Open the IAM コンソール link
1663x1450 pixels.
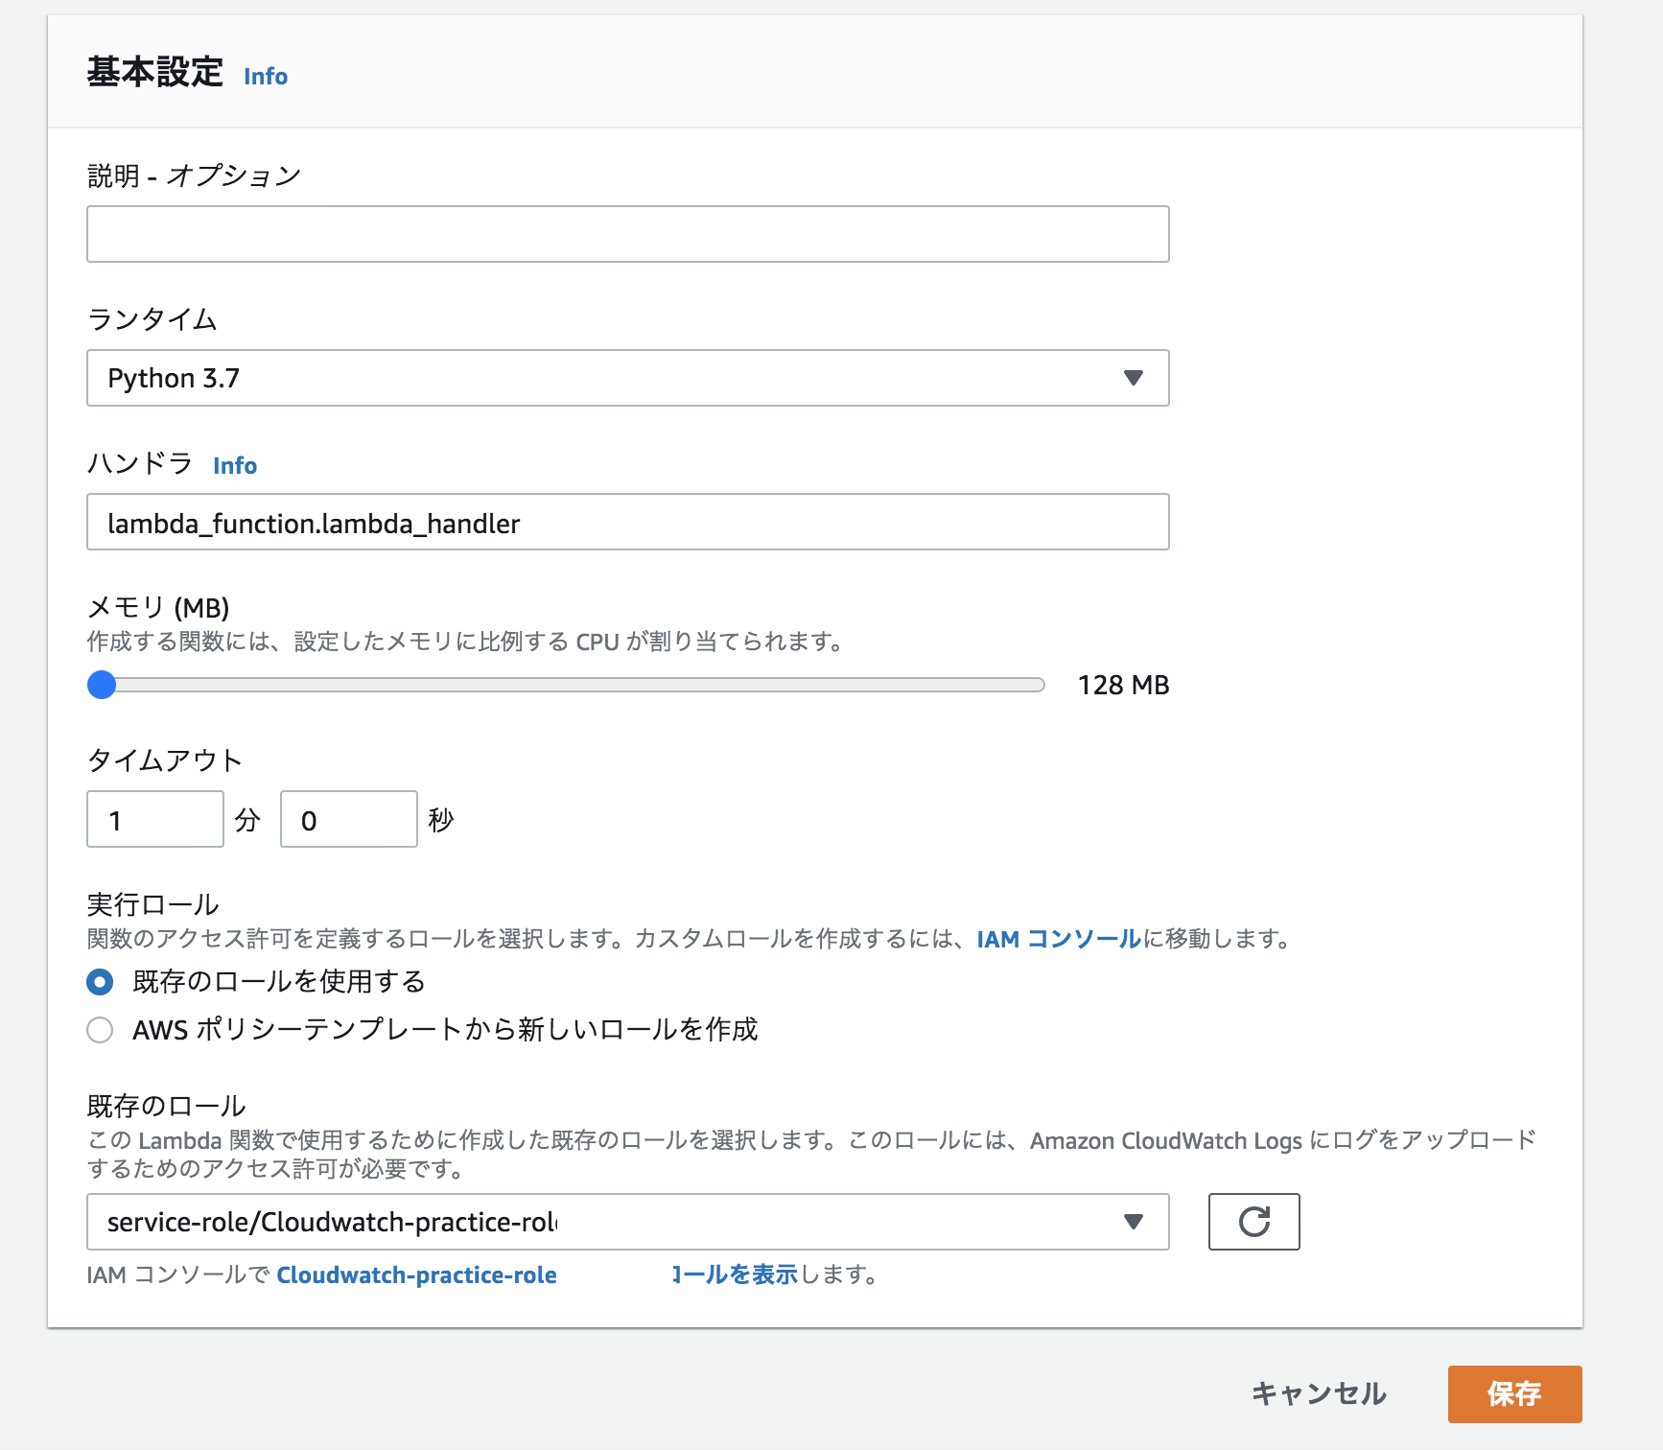tap(1053, 939)
